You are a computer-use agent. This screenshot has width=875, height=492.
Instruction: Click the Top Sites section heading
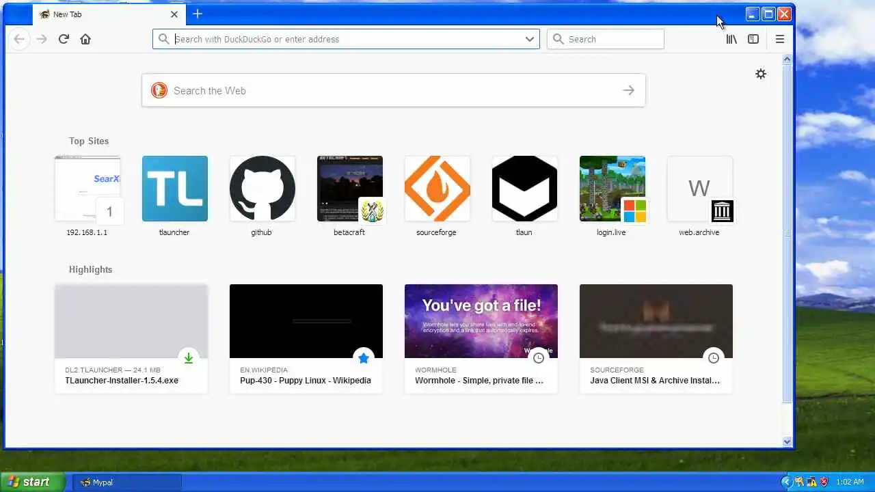pos(89,141)
